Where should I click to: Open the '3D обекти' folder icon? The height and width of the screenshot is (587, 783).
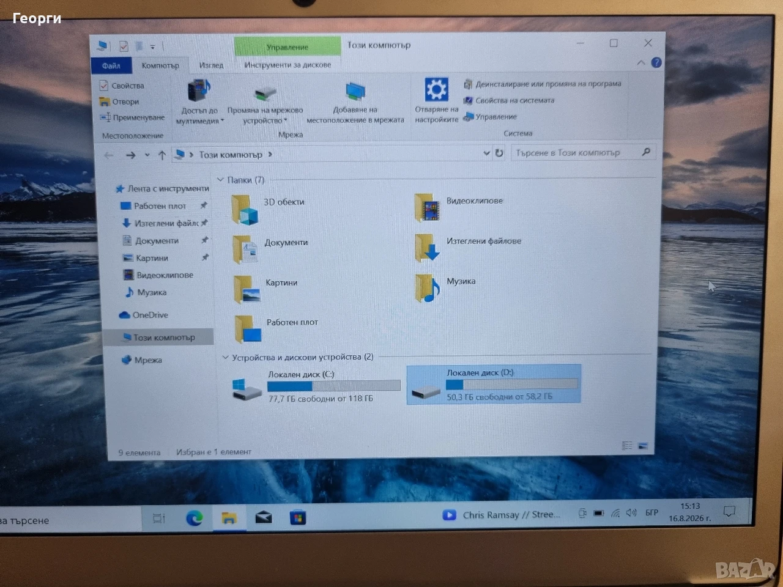(x=244, y=209)
